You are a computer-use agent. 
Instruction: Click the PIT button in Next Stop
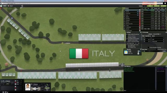(164, 51)
